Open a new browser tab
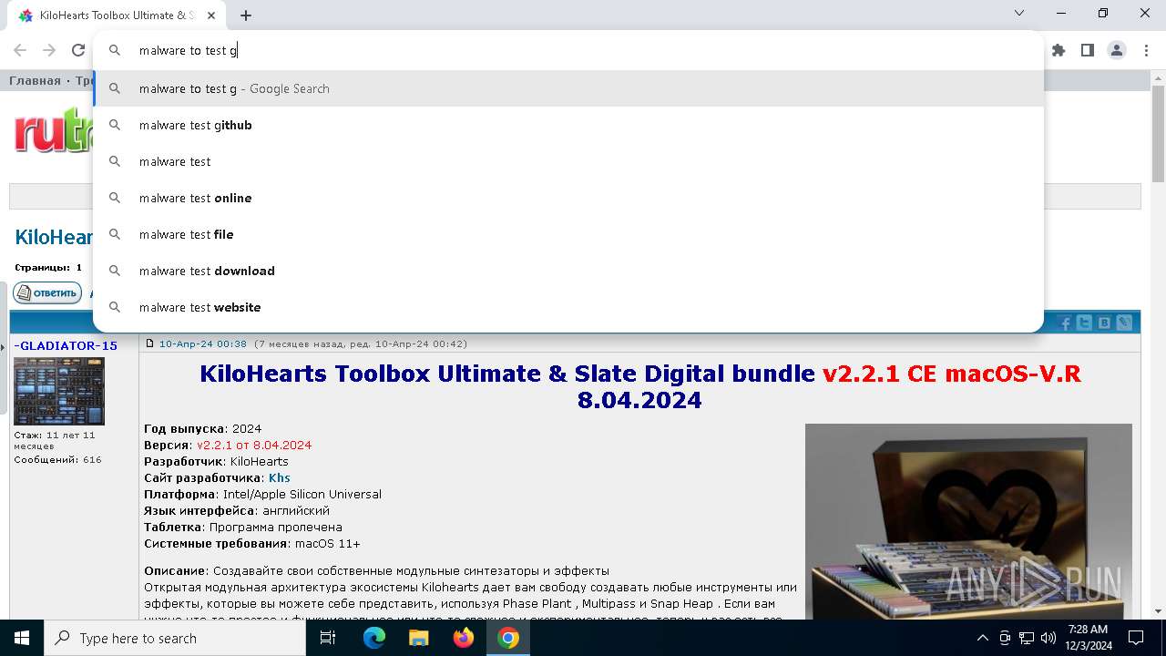1166x656 pixels. coord(246,15)
